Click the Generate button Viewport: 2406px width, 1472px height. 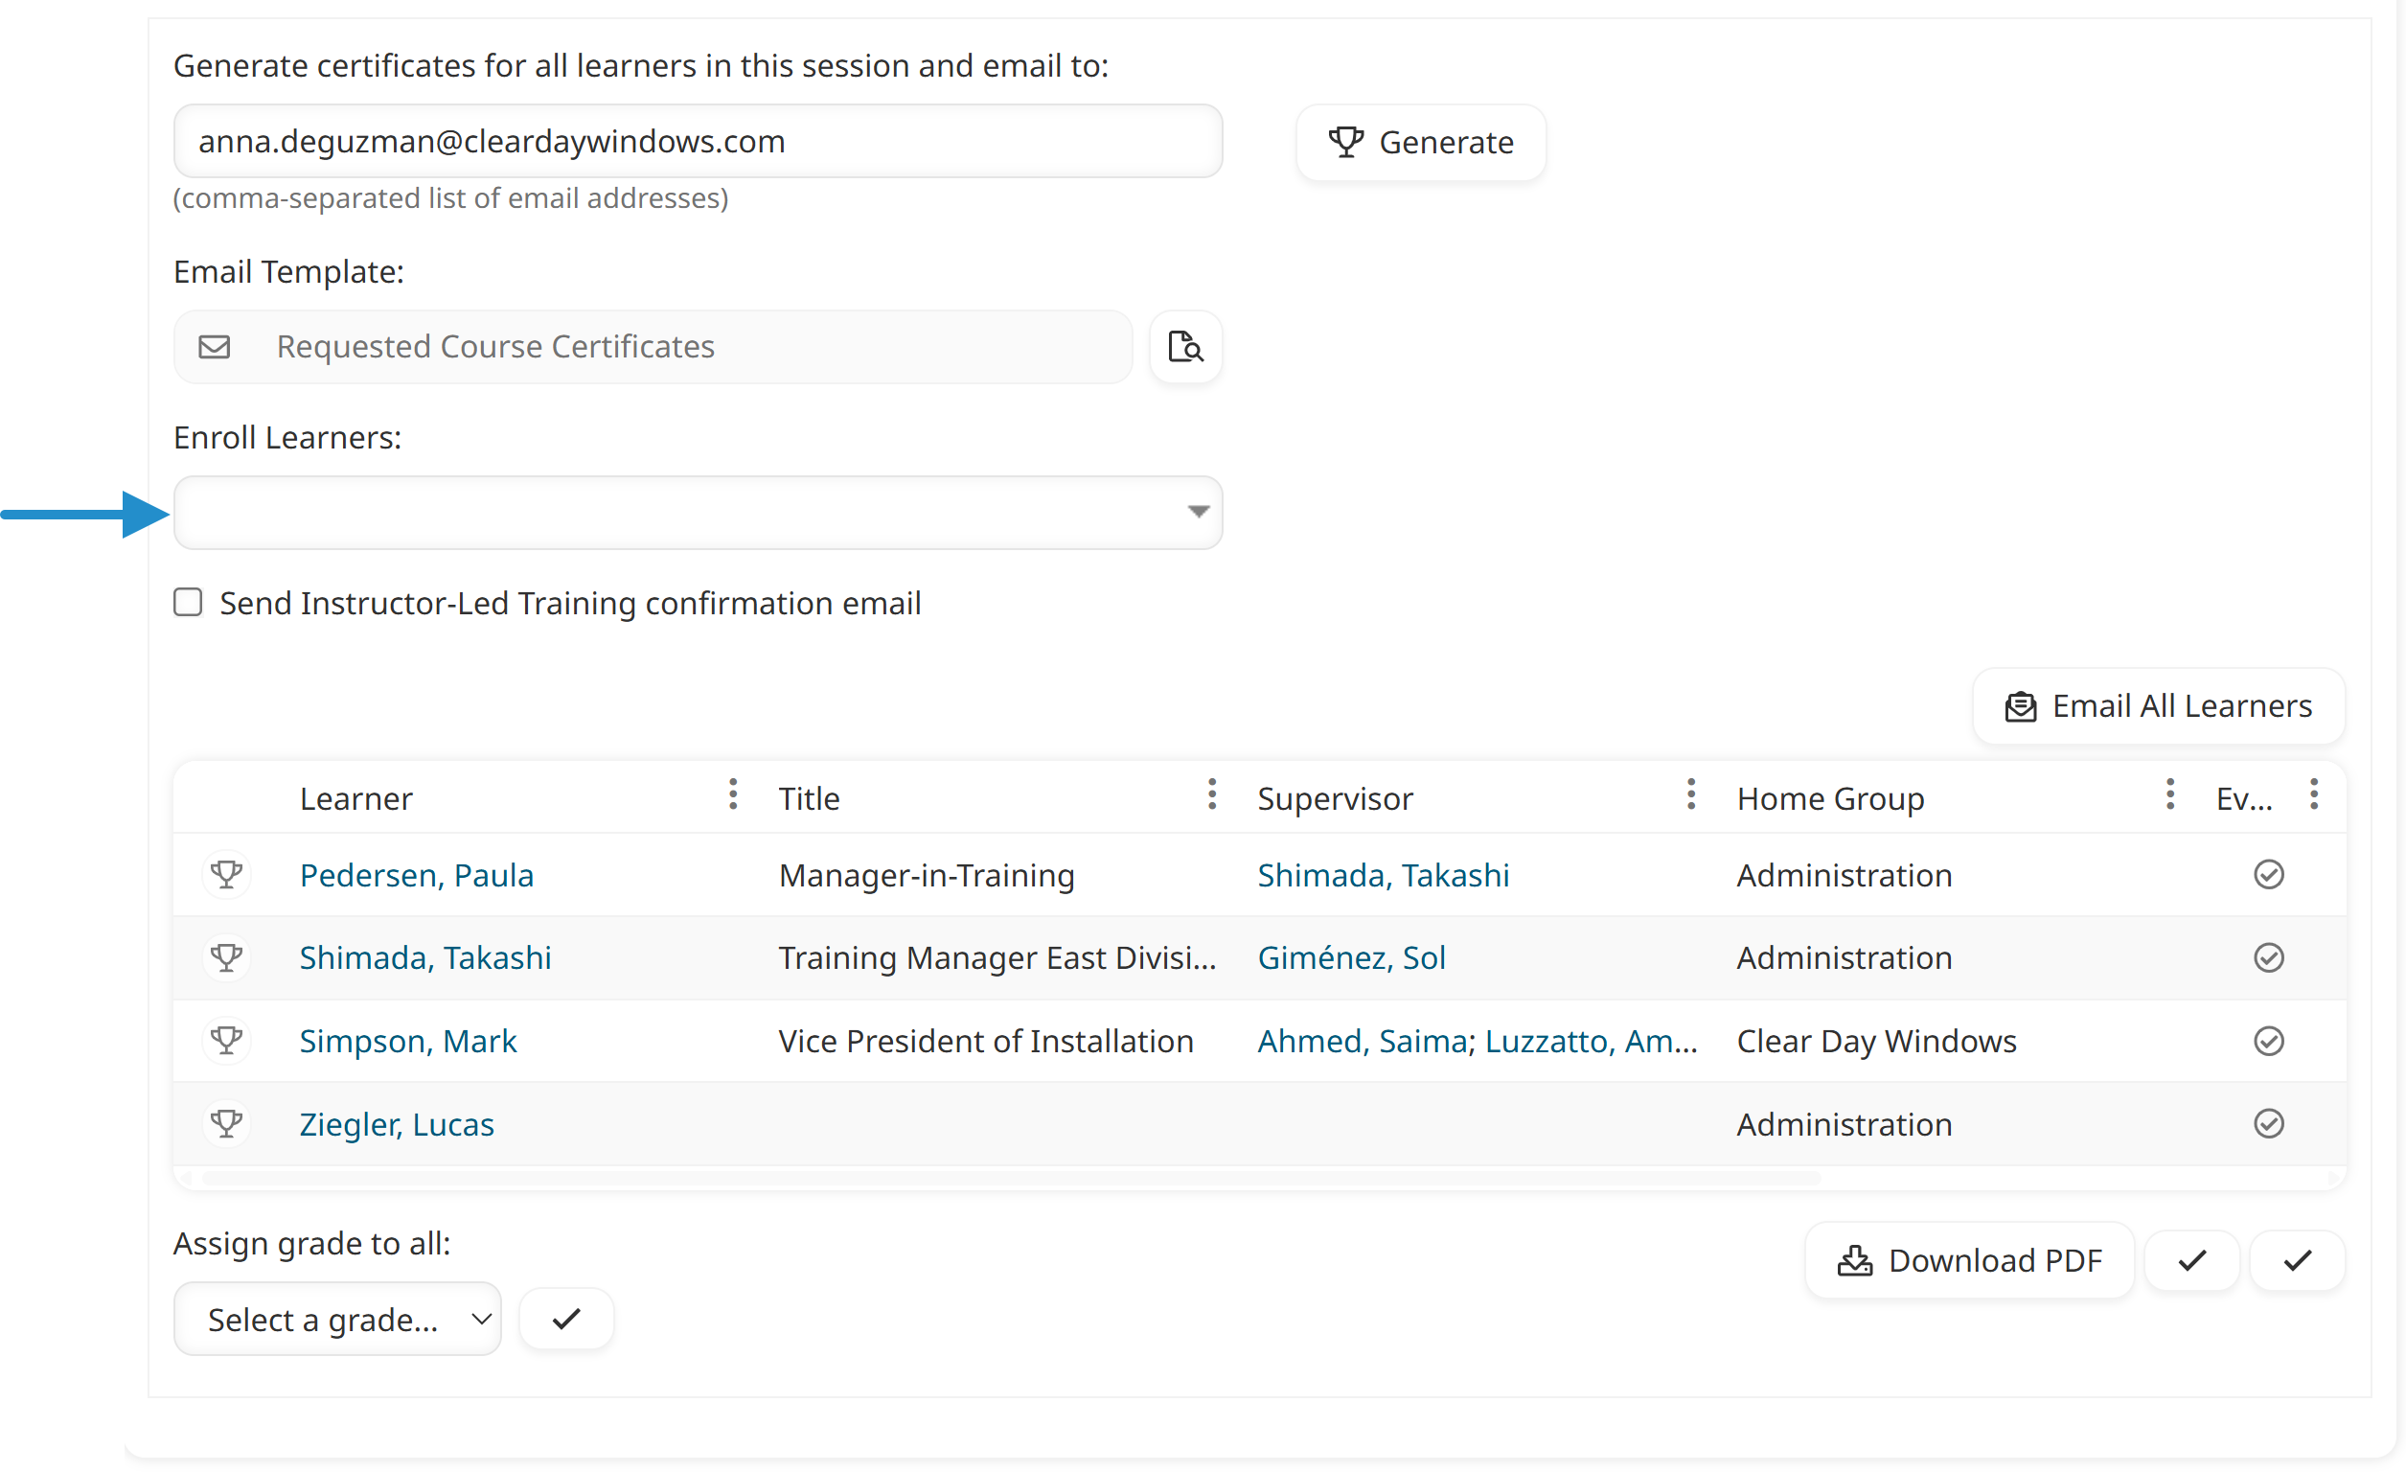click(x=1421, y=142)
